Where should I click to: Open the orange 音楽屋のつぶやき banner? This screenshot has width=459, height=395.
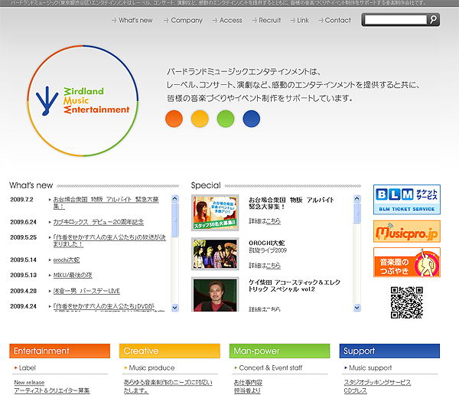point(407,263)
